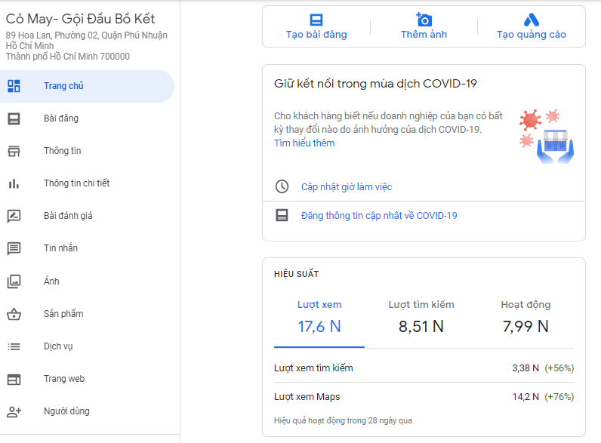The height and width of the screenshot is (443, 601).
Task: Click the Bài đăng post icon in sidebar
Action: pos(14,118)
